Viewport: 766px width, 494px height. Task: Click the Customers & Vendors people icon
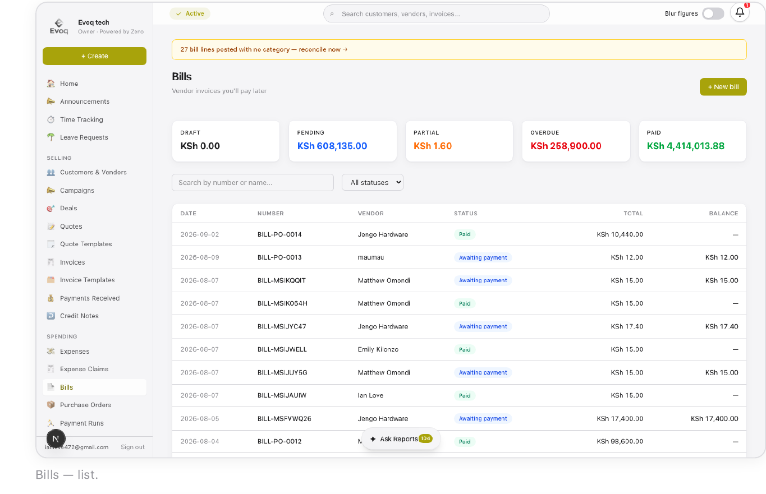click(x=51, y=172)
